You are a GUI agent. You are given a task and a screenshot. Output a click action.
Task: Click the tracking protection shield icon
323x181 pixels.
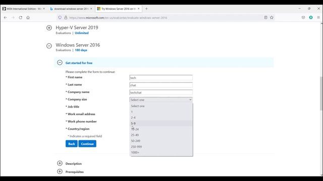point(60,18)
